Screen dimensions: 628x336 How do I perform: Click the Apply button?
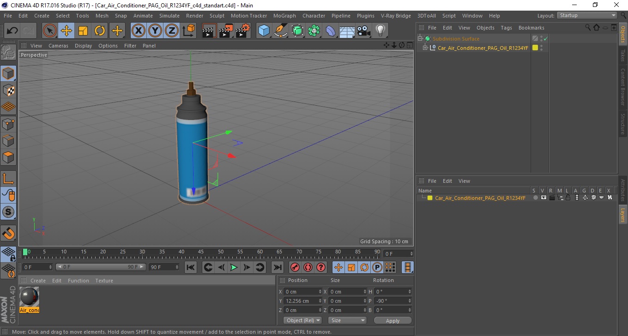tap(392, 321)
